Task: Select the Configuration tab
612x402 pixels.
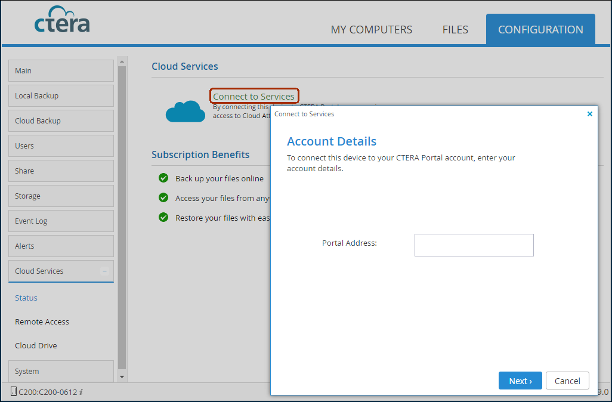Action: coord(540,30)
